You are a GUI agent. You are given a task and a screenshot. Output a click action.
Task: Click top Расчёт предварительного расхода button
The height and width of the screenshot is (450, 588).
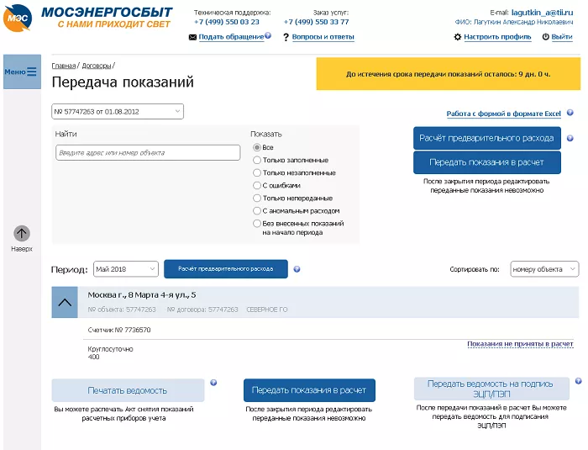486,138
